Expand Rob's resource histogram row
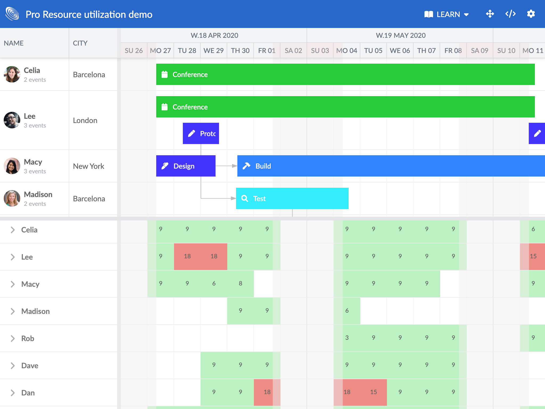The image size is (545, 409). [x=12, y=338]
